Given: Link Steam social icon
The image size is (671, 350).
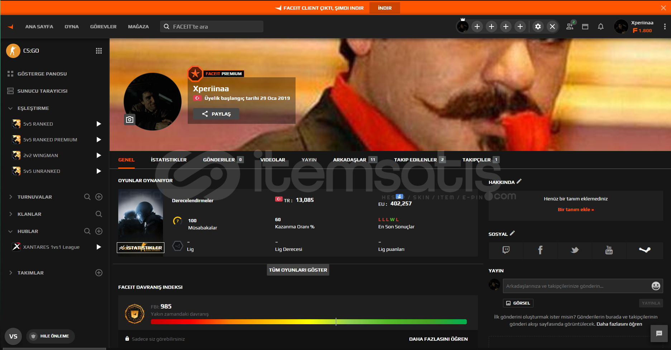Looking at the screenshot, I should point(644,250).
